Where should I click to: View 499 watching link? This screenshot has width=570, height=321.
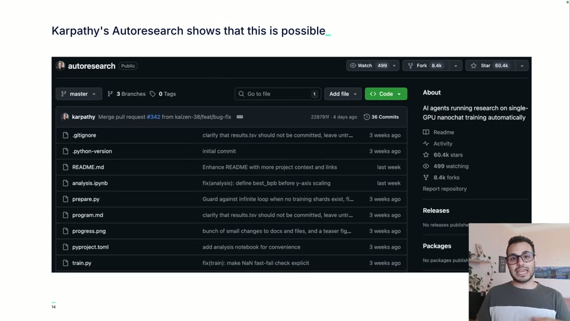click(451, 166)
